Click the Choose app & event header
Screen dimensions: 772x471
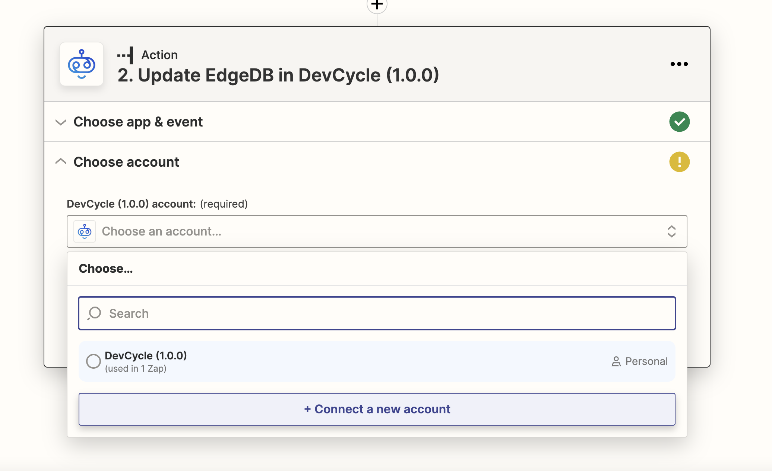point(138,122)
